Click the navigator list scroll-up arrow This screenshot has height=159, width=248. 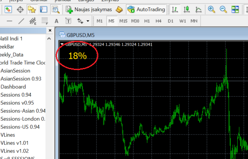pos(49,39)
